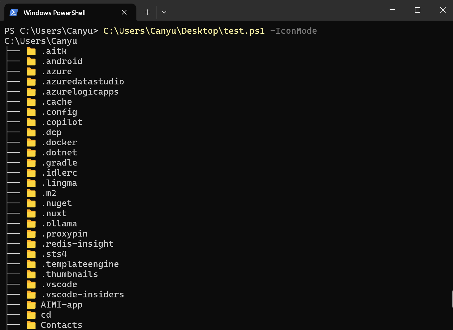Screen dimensions: 453x330
Task: Click the .cache folder name
Action: (x=57, y=102)
